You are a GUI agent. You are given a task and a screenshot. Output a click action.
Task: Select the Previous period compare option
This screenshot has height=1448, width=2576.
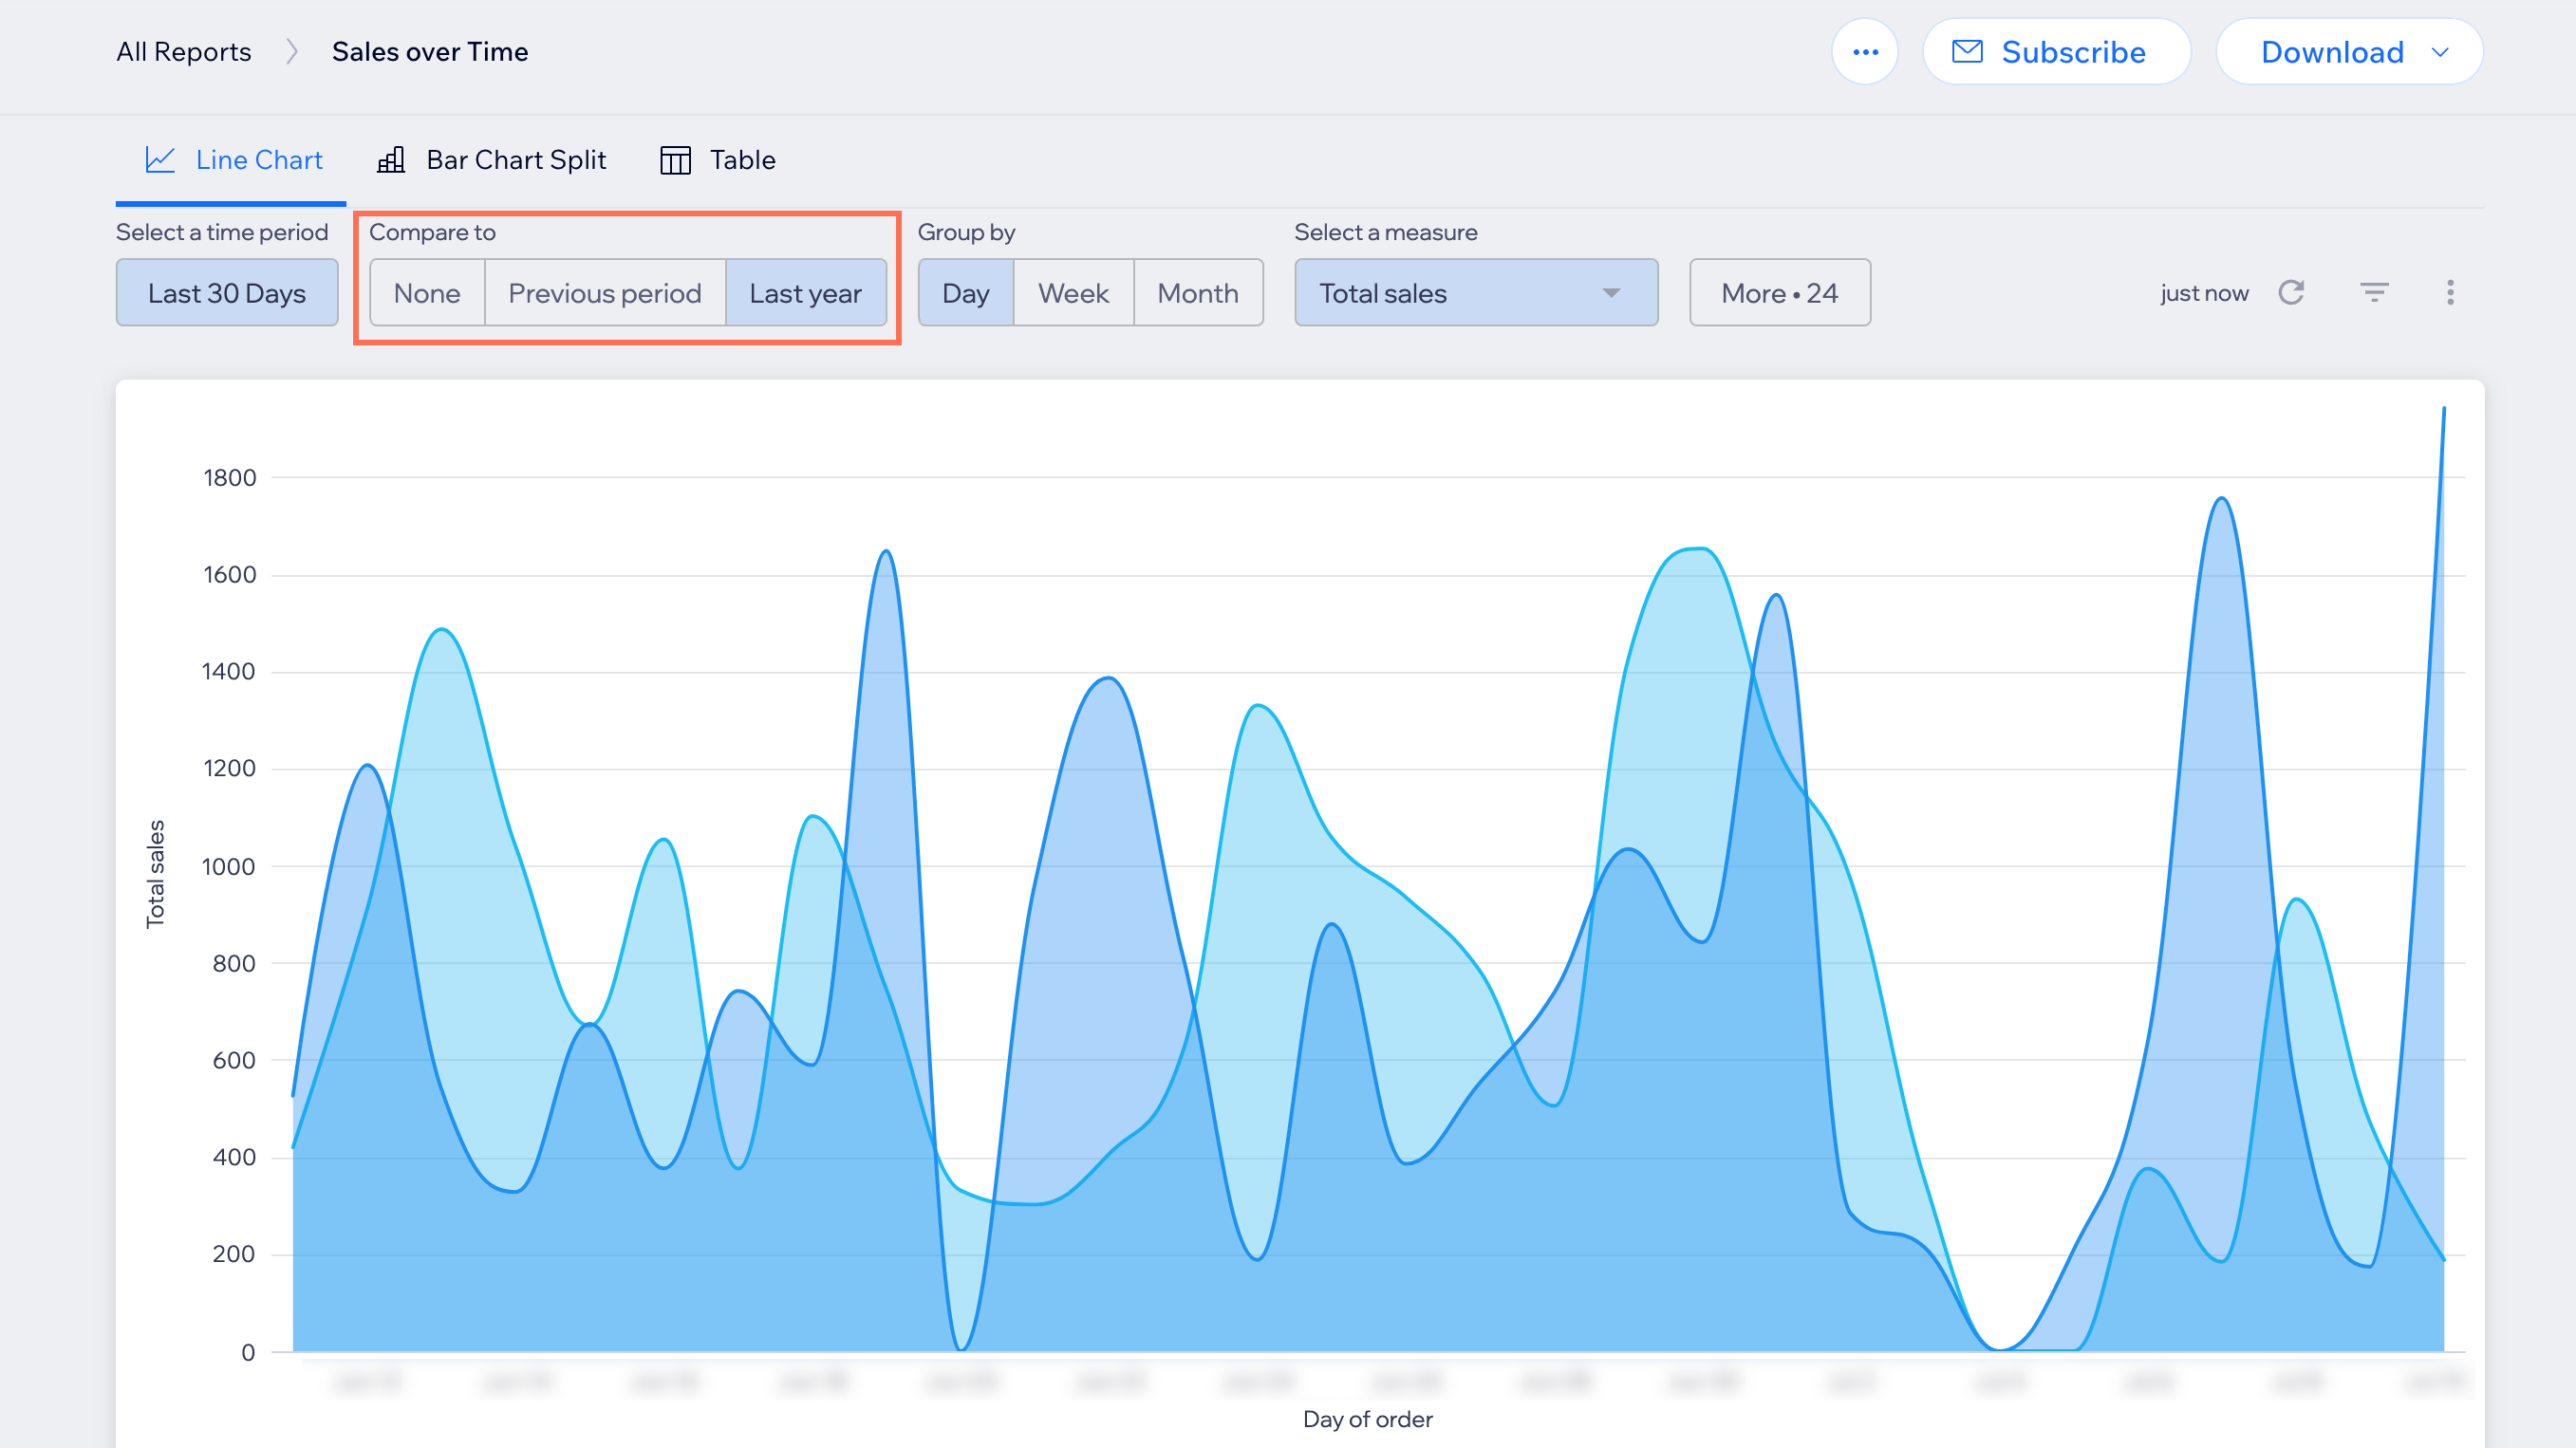(604, 293)
